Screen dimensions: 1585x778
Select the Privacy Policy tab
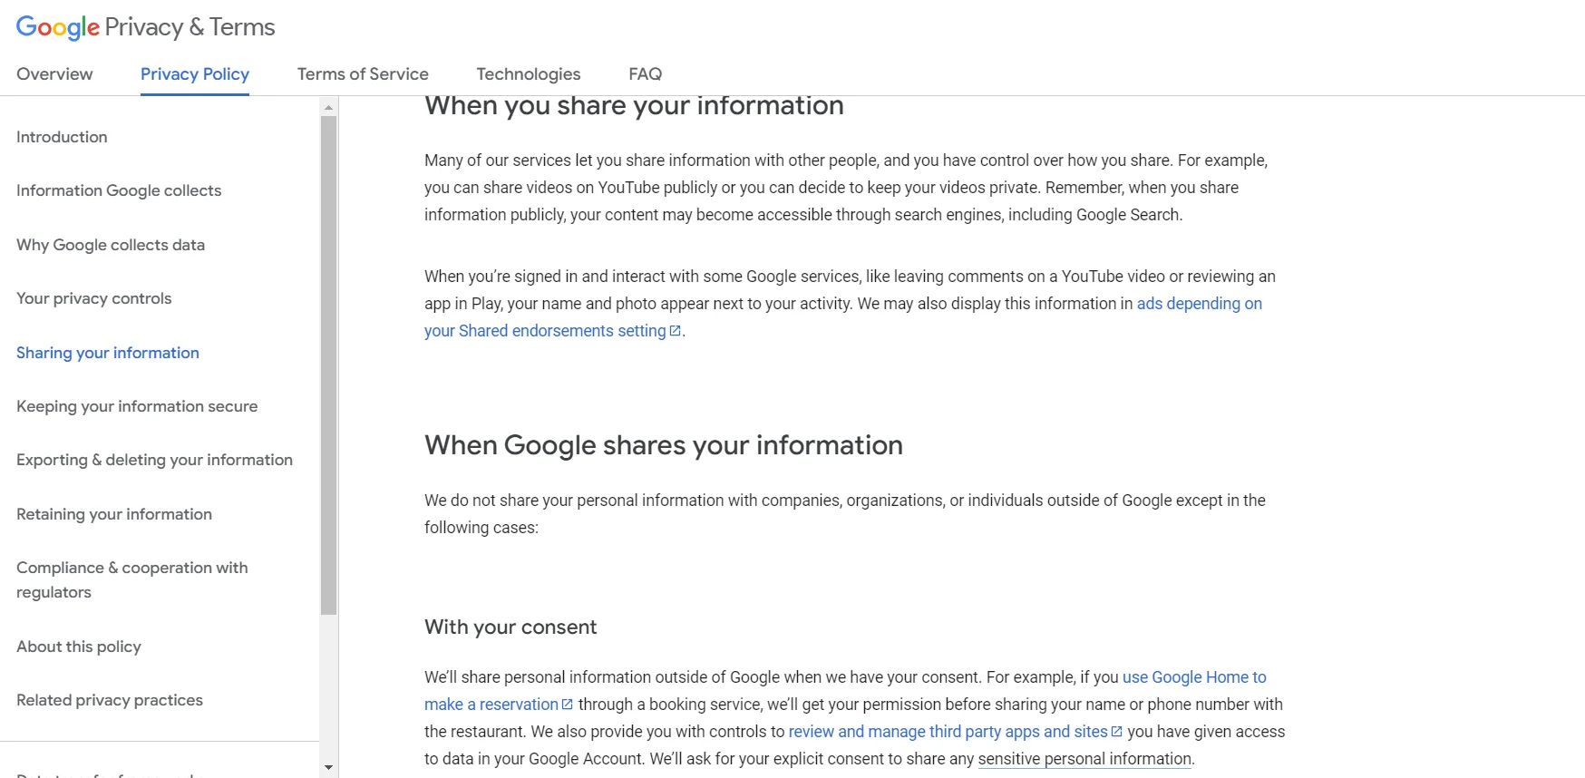[195, 74]
